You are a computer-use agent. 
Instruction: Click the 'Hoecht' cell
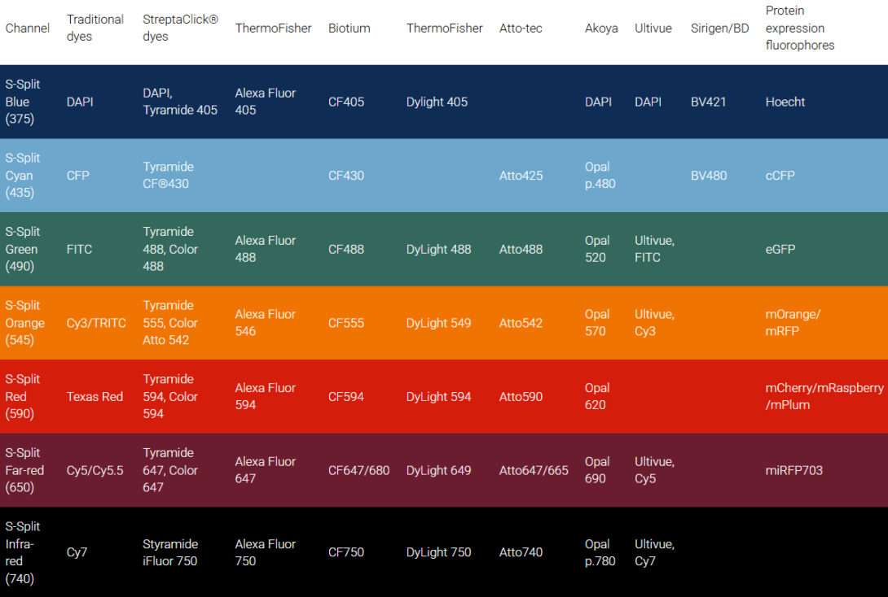785,102
